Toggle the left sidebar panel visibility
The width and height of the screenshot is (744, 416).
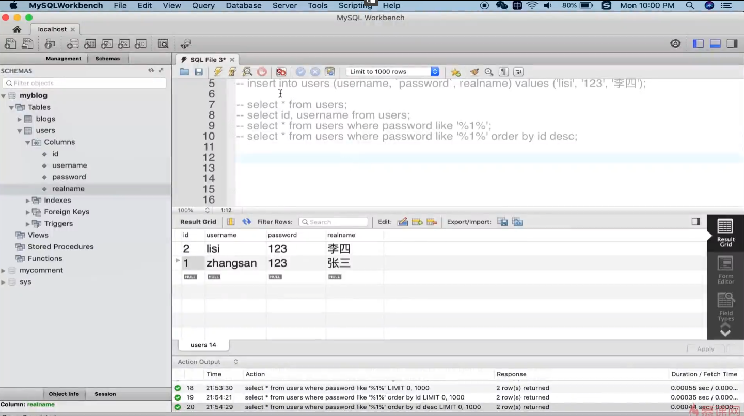(x=699, y=44)
